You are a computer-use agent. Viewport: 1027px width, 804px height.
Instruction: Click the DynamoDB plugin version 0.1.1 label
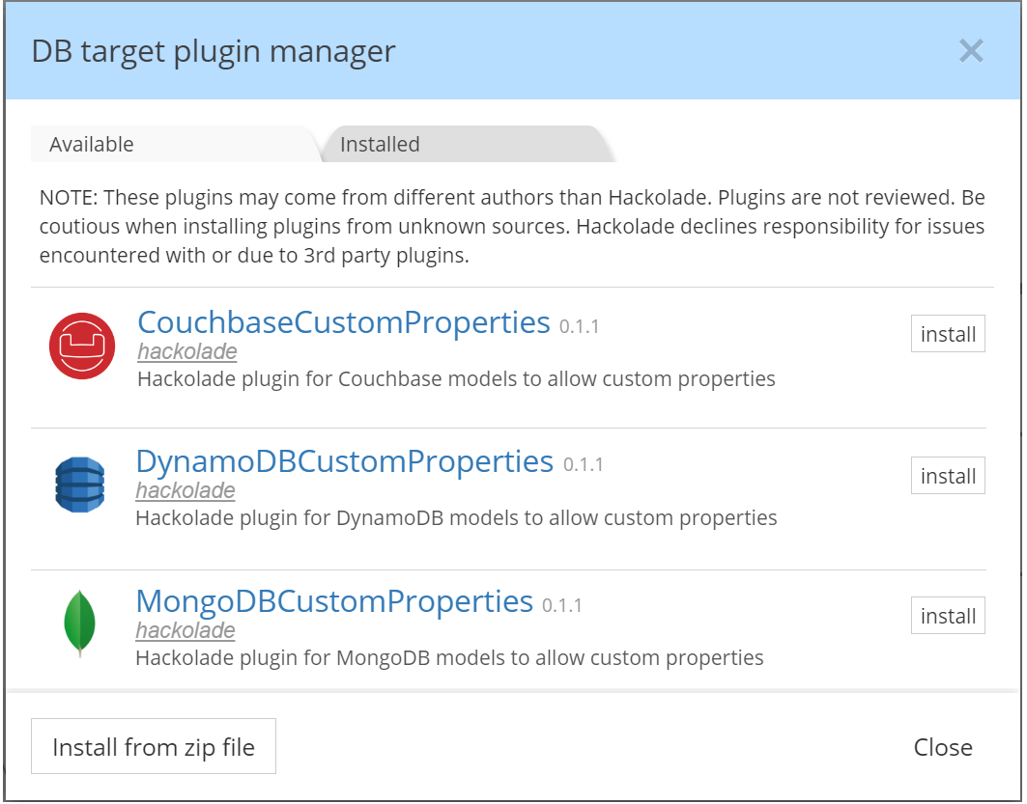583,464
